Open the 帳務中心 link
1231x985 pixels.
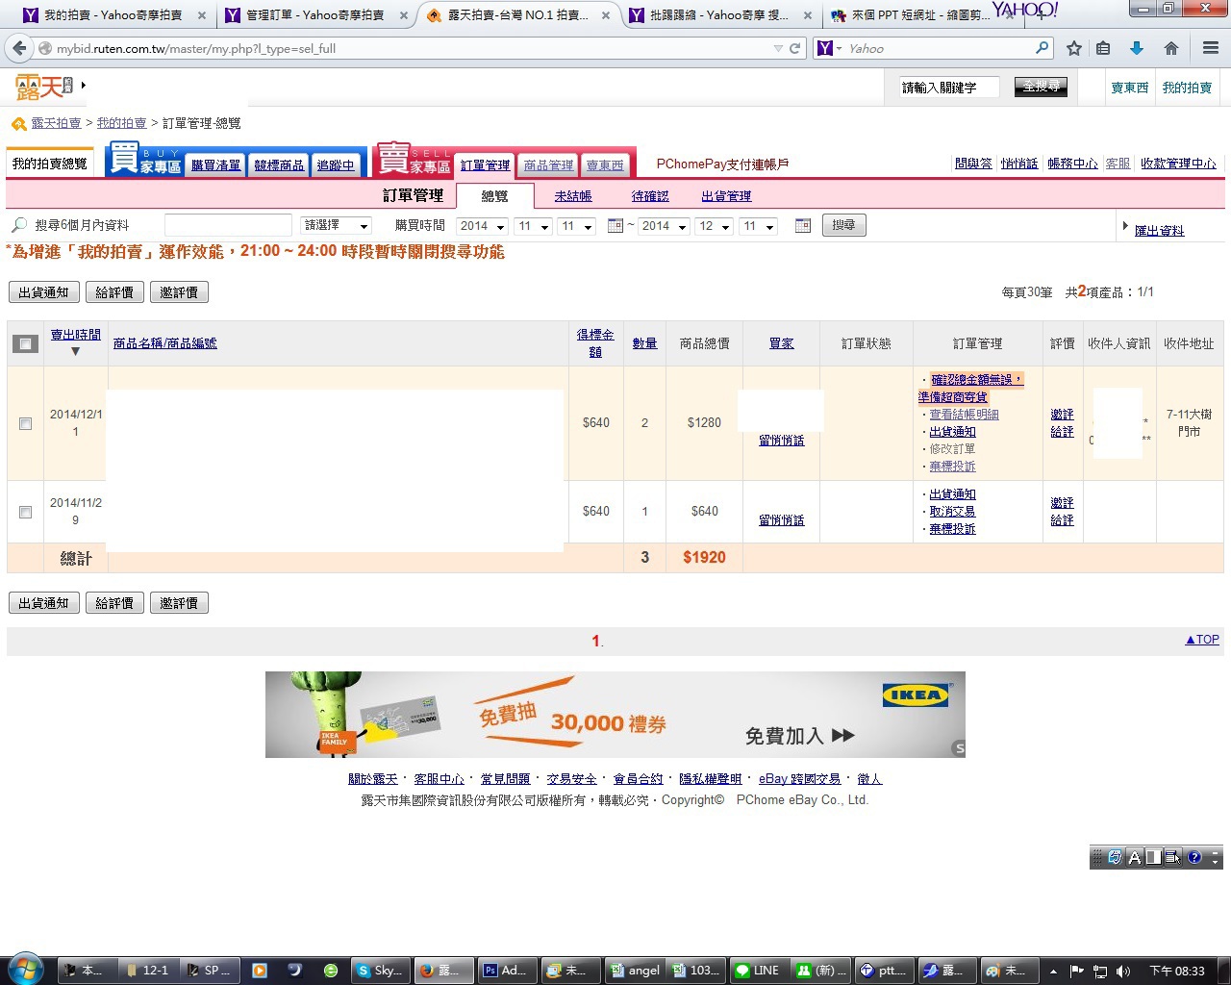point(1072,164)
